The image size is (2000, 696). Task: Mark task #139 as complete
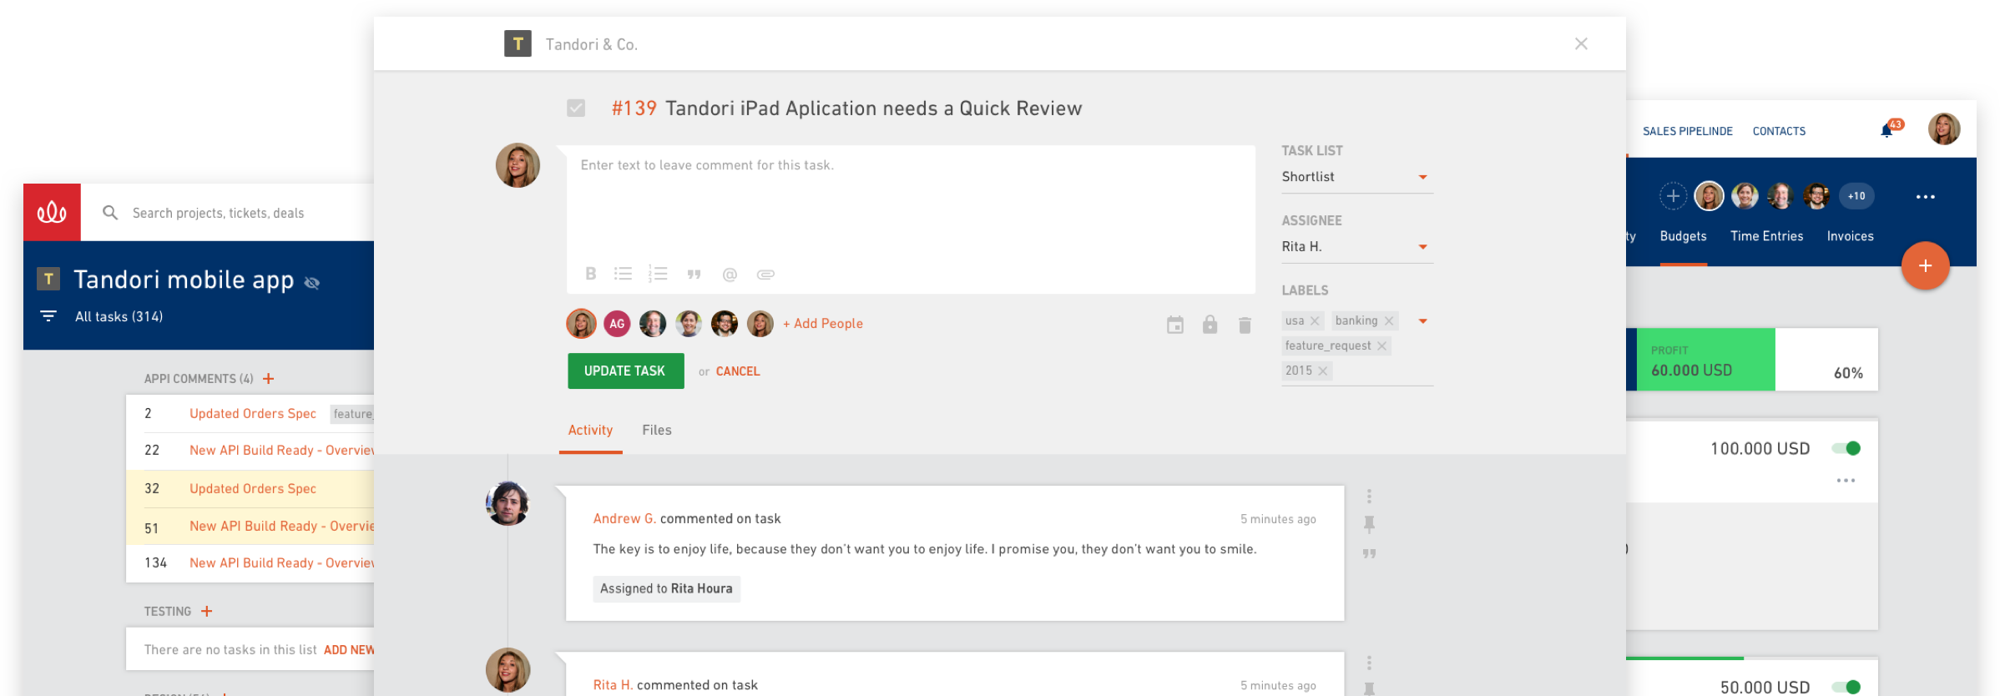(576, 108)
